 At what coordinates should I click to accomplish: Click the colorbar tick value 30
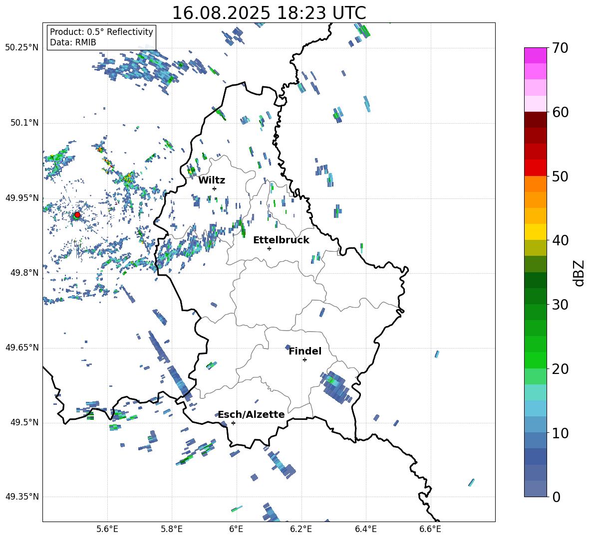click(560, 305)
